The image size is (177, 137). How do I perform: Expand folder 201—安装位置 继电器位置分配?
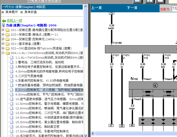pos(3,30)
